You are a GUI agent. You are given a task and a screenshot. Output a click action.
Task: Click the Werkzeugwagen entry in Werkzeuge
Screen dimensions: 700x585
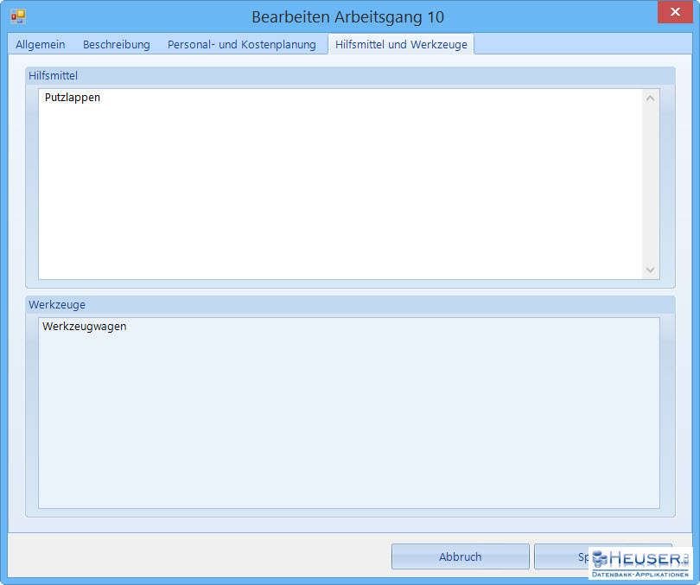pyautogui.click(x=85, y=327)
